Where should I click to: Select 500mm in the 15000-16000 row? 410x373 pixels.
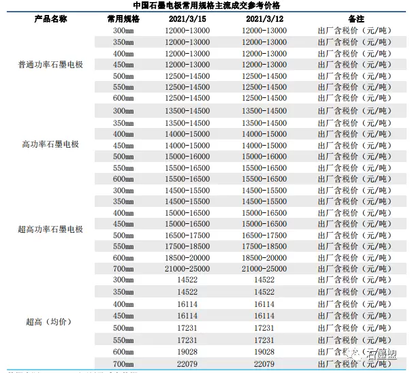(x=123, y=157)
